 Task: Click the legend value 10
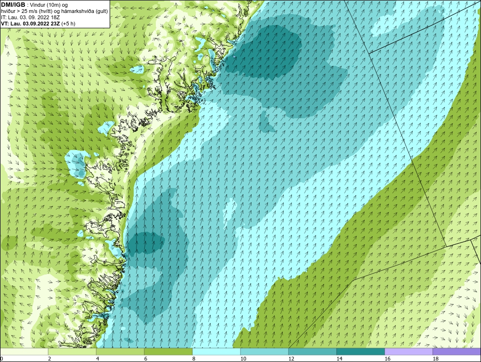[243, 359]
